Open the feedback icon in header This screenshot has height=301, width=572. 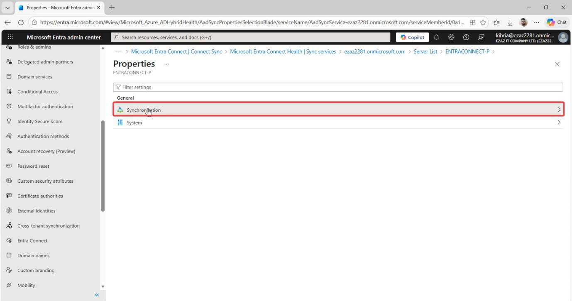point(481,37)
